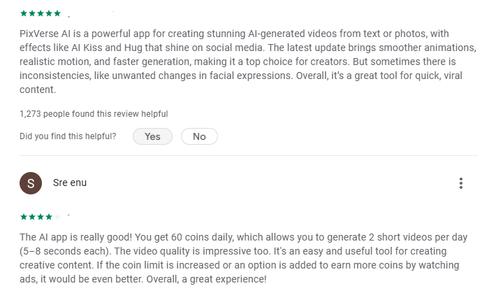The width and height of the screenshot is (489, 293).
Task: Click third green star of five-star rating
Action: [x=41, y=13]
